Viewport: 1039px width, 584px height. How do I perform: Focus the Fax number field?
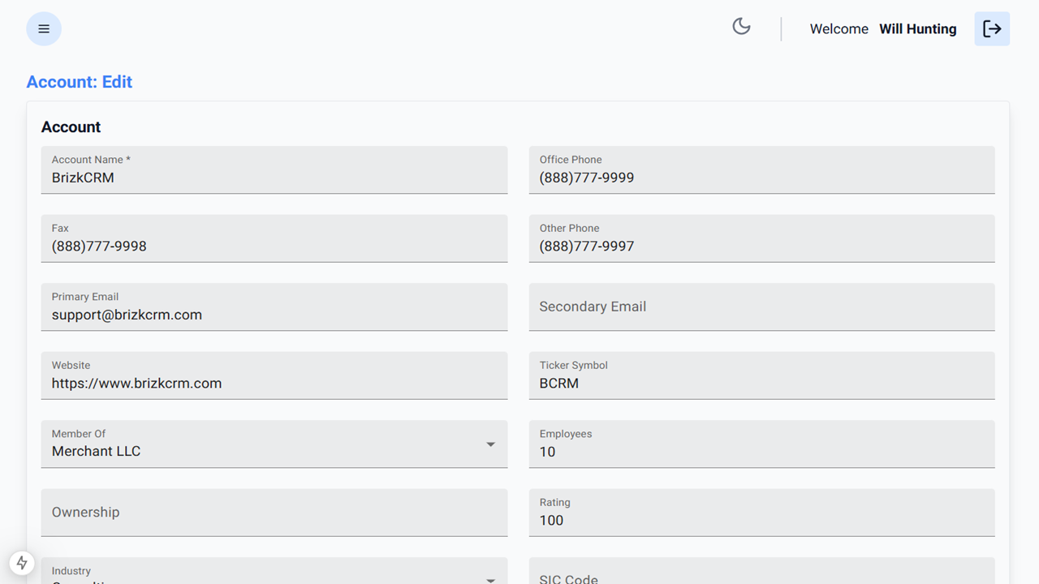point(274,246)
